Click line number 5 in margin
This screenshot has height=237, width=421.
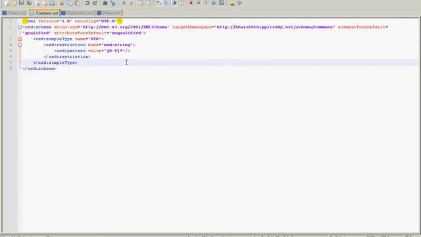coord(11,51)
